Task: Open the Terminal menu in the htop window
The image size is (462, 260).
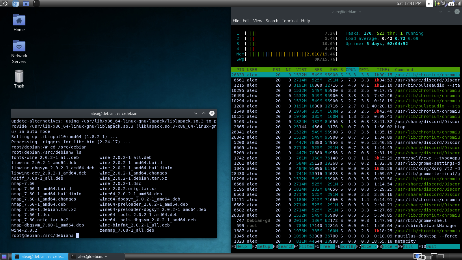Action: pyautogui.click(x=289, y=21)
